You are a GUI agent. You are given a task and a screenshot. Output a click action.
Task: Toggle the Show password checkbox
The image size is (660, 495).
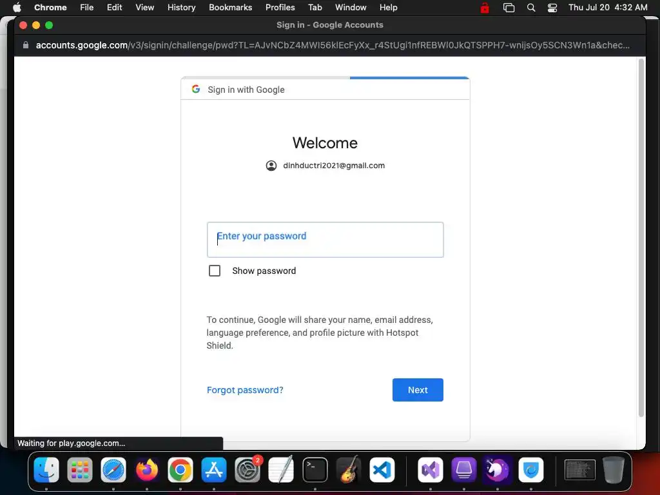215,271
